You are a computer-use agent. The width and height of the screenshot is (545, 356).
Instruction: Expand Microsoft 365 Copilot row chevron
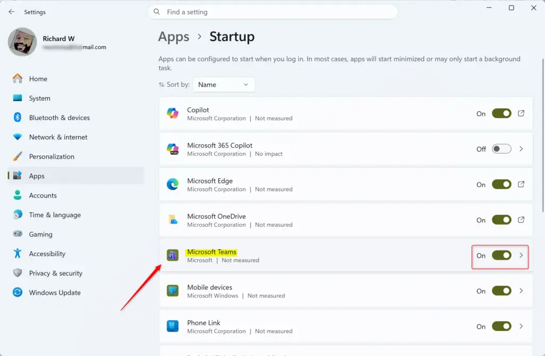pyautogui.click(x=521, y=149)
